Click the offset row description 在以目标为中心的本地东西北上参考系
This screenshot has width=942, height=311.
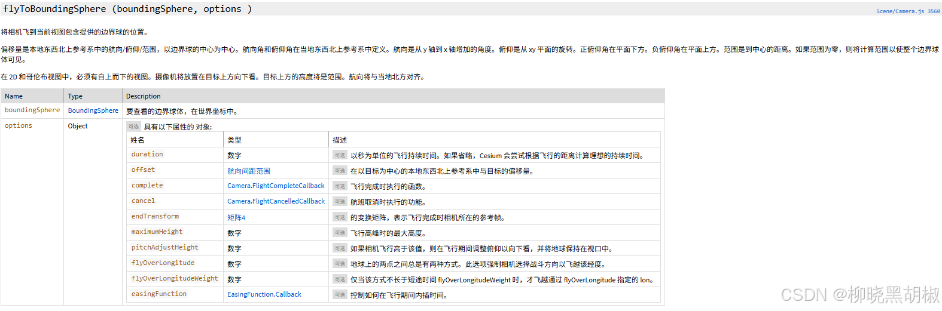443,171
